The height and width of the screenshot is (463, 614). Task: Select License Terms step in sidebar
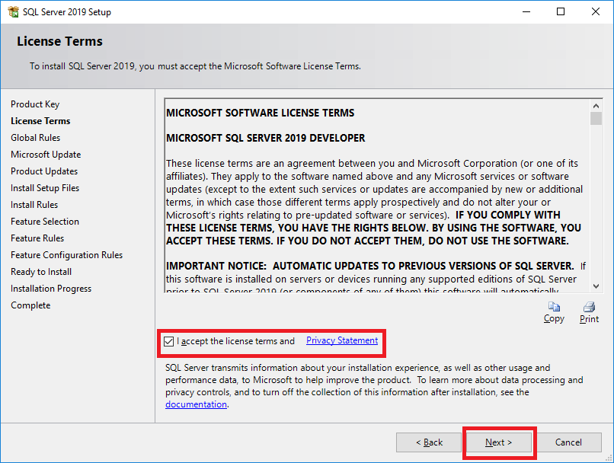(40, 121)
